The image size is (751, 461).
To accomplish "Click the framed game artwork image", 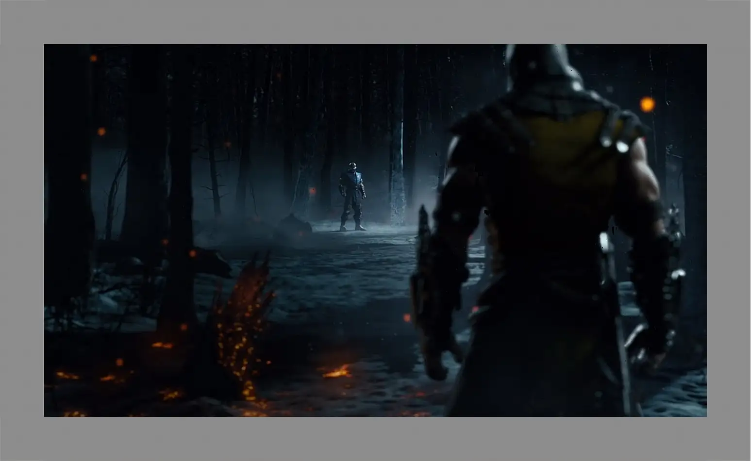I will (x=375, y=230).
